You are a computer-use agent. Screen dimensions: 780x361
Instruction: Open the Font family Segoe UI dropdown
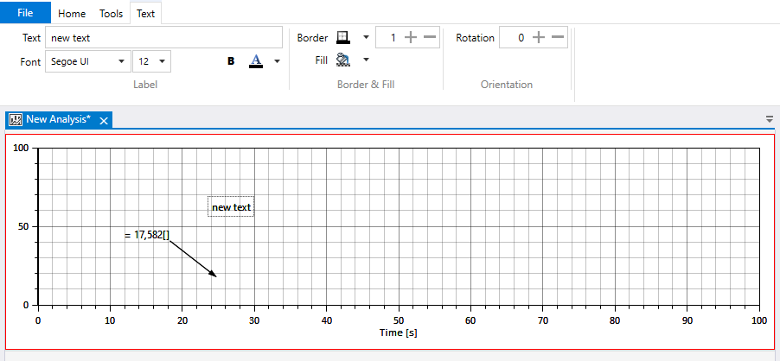(x=87, y=61)
